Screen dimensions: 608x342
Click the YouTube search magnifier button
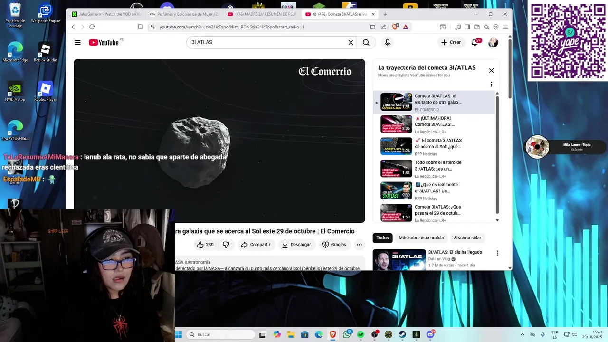click(x=366, y=42)
